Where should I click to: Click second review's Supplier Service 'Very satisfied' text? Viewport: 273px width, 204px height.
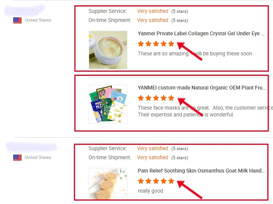[x=152, y=149]
